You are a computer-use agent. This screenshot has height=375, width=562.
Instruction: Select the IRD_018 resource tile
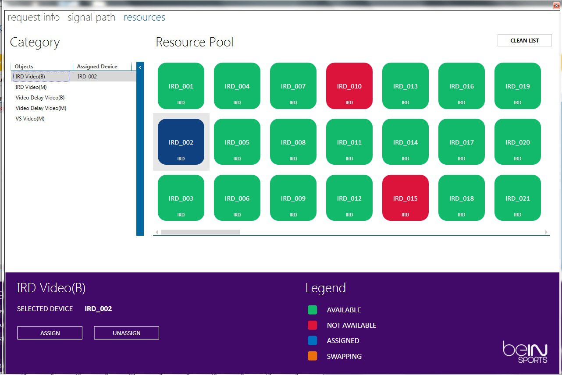click(462, 198)
